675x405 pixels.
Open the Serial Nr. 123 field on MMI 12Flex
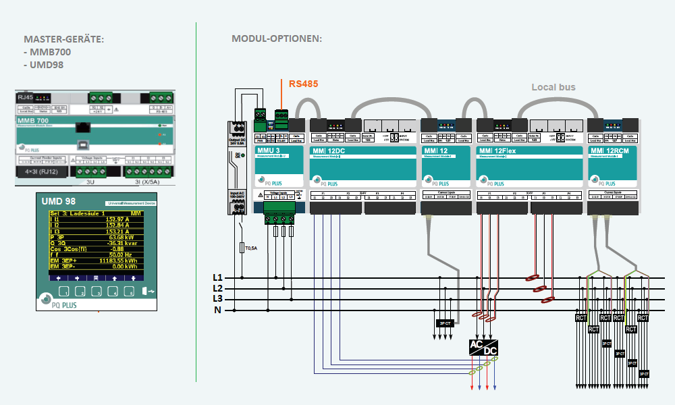pos(535,138)
